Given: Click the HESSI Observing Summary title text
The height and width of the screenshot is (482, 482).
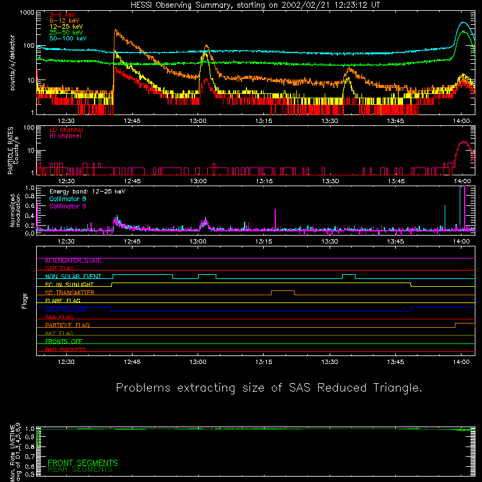Looking at the screenshot, I should (255, 5).
